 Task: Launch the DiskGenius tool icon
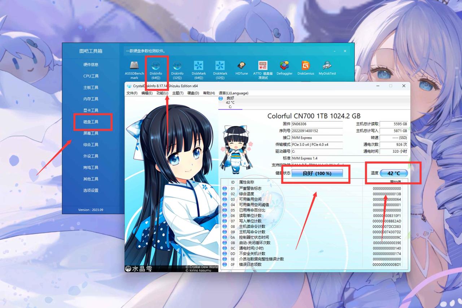pyautogui.click(x=306, y=66)
